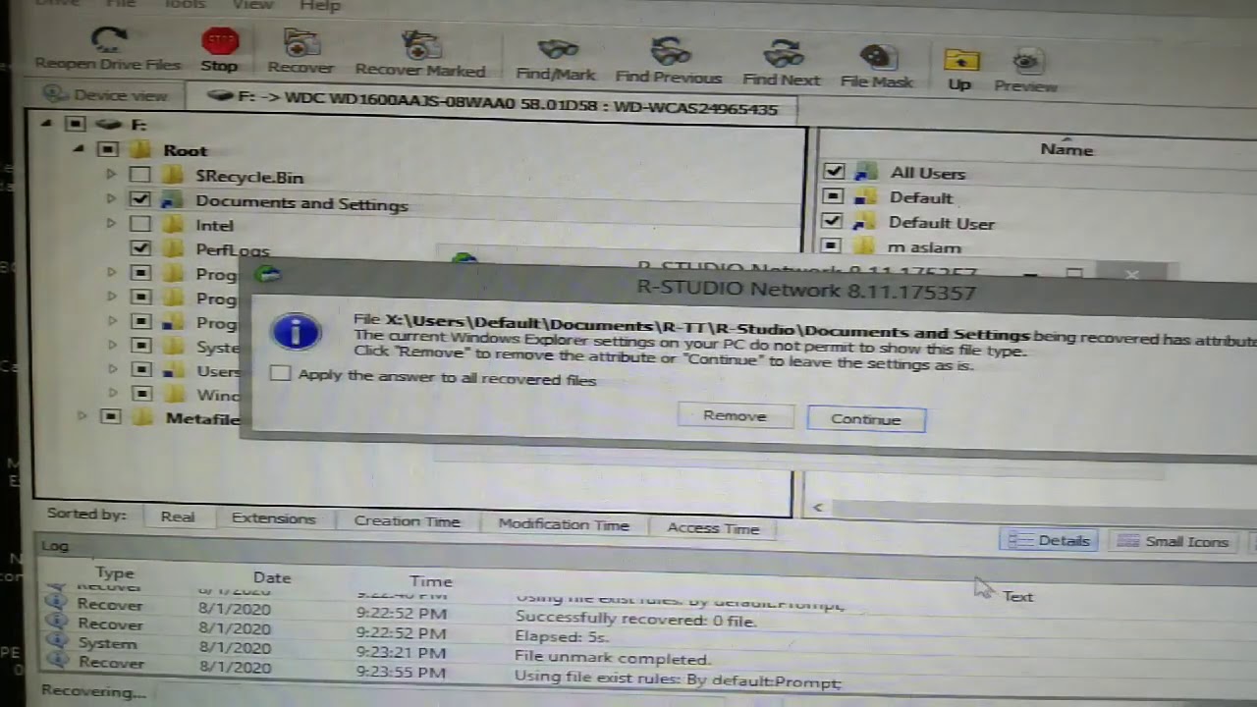The height and width of the screenshot is (707, 1257).
Task: Uncheck the PerfLogs folder checkbox
Action: coord(140,248)
